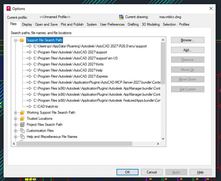221x181 pixels.
Task: Click the arrow icon beside support\en-US path
Action: click(x=29, y=58)
